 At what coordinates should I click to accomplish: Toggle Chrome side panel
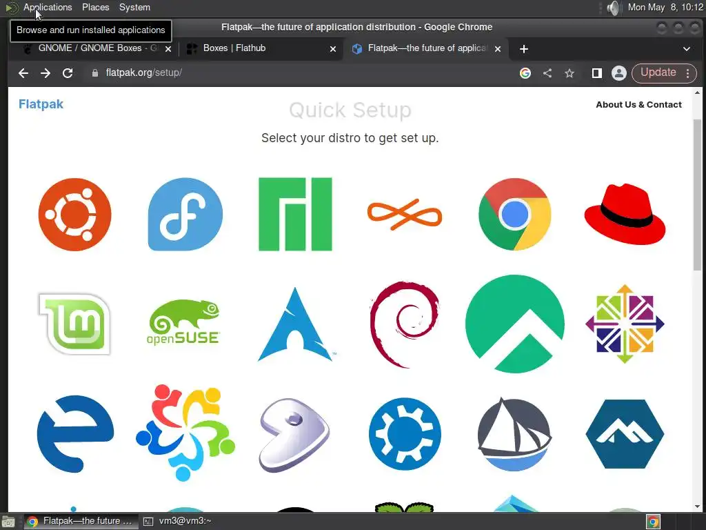(x=597, y=73)
